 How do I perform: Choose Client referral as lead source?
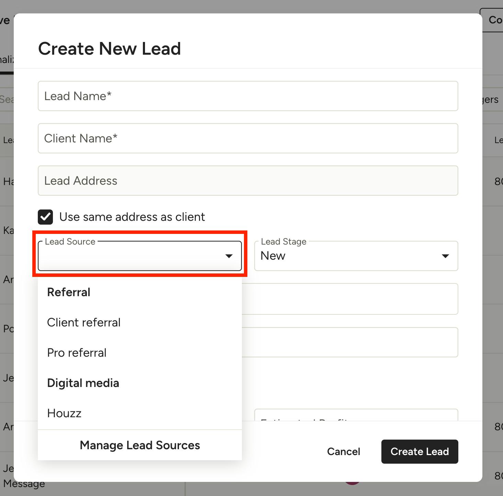point(84,322)
